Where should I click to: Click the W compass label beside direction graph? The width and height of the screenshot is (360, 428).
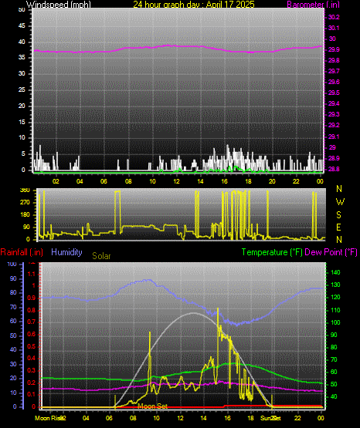340,202
